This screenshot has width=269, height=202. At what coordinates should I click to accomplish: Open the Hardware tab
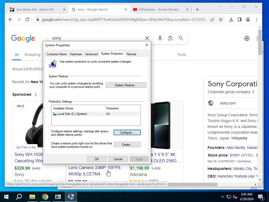coord(76,54)
